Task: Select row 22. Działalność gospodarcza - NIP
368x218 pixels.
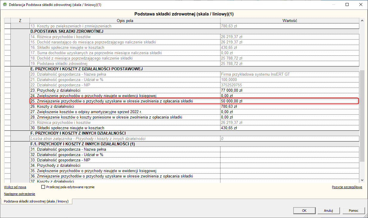Action: pos(125,85)
